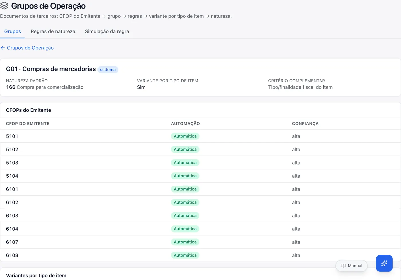This screenshot has width=401, height=280.
Task: Click the AUTOMAÇÃO column header
Action: click(186, 124)
